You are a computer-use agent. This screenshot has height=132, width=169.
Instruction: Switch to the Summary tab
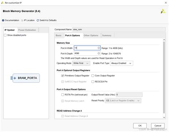[x=107, y=35]
